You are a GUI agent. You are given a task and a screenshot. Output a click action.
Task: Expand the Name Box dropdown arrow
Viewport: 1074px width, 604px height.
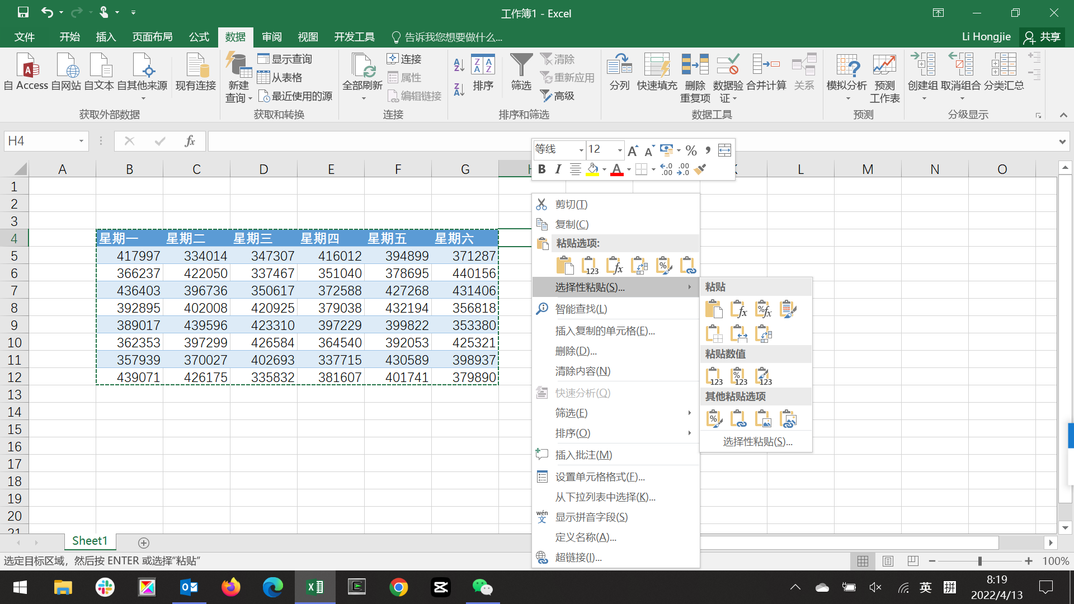[x=81, y=141]
